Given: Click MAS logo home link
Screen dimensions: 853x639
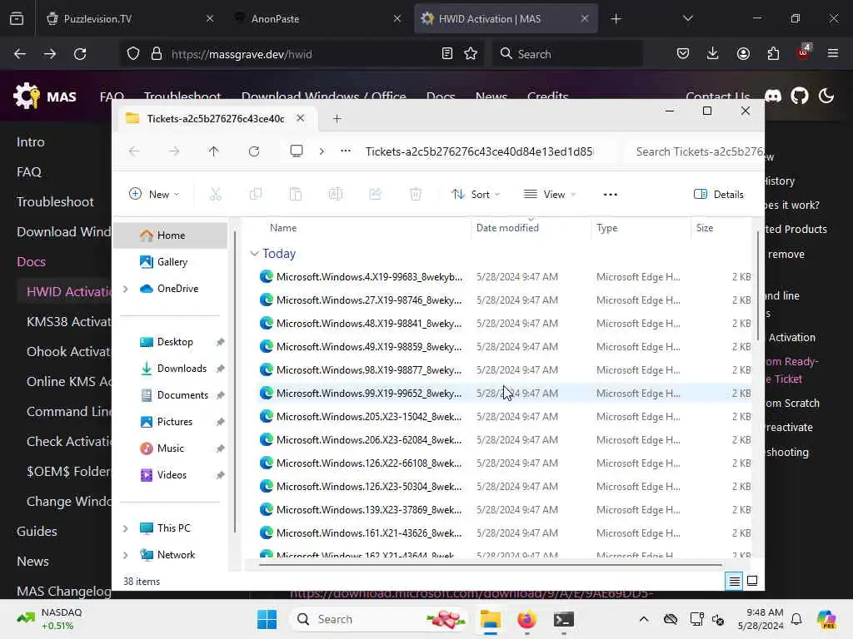Looking at the screenshot, I should (45, 97).
